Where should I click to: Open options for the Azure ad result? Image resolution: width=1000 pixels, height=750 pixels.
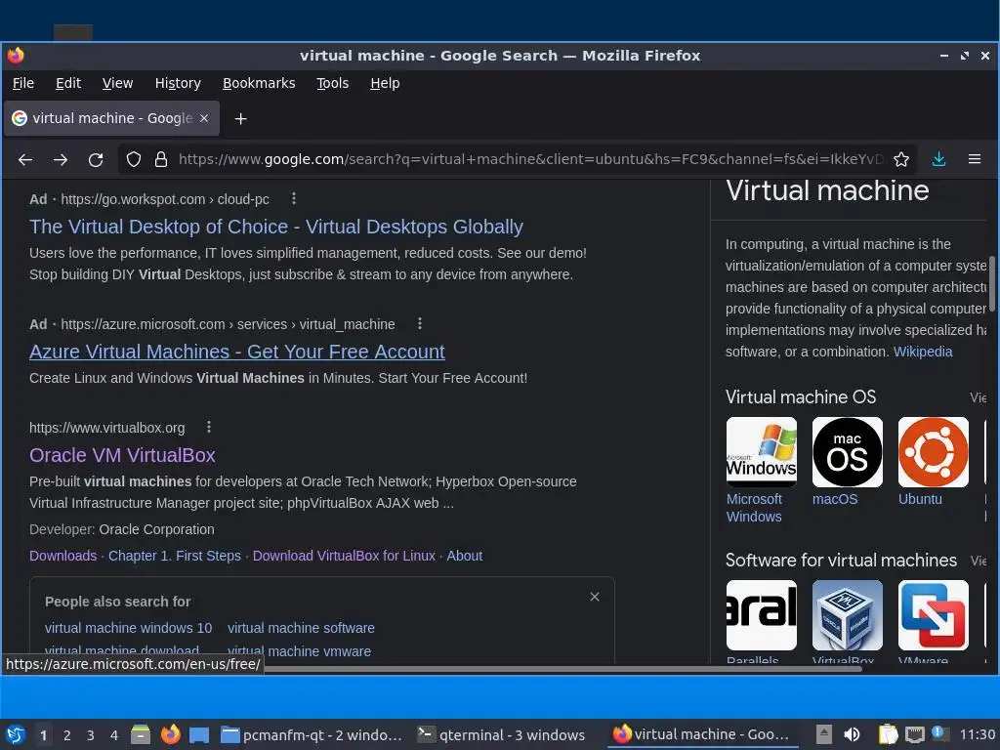click(419, 323)
